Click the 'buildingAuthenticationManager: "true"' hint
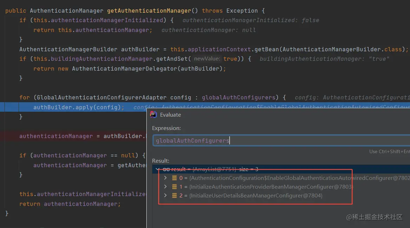 (x=324, y=59)
